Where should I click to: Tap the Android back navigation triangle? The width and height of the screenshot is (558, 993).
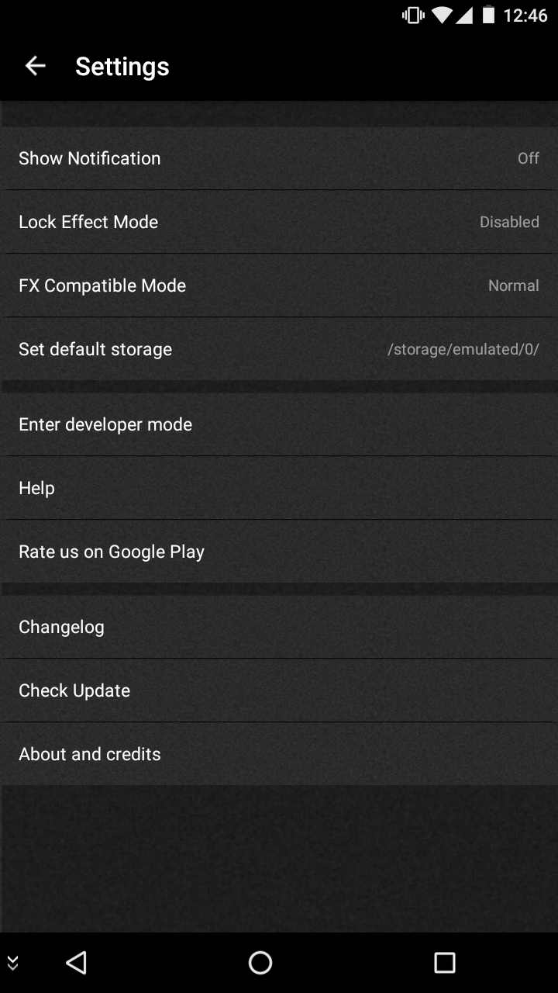76,963
